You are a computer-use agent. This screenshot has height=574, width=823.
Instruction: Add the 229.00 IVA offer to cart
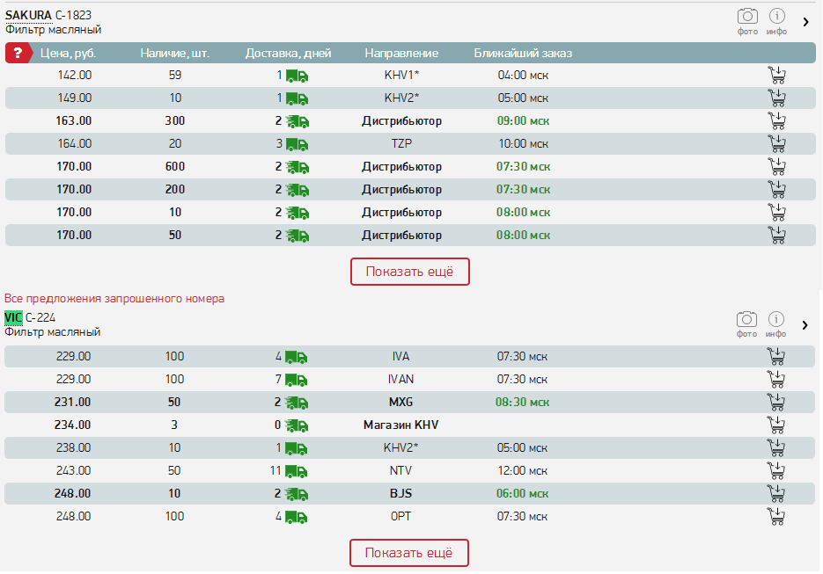coord(775,357)
